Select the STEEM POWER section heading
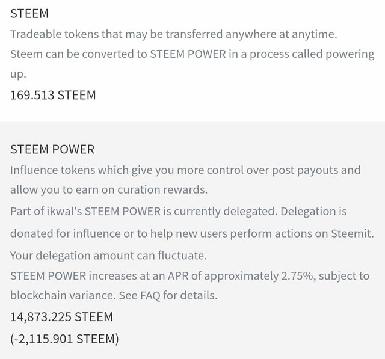Viewport: 385px width, 359px height. pyautogui.click(x=52, y=150)
